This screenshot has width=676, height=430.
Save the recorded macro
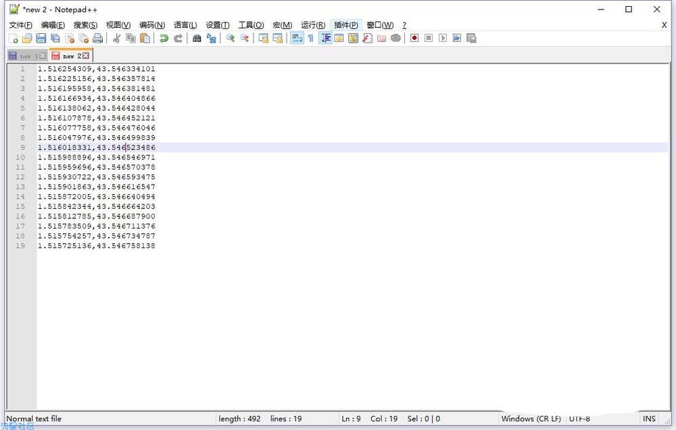(471, 39)
